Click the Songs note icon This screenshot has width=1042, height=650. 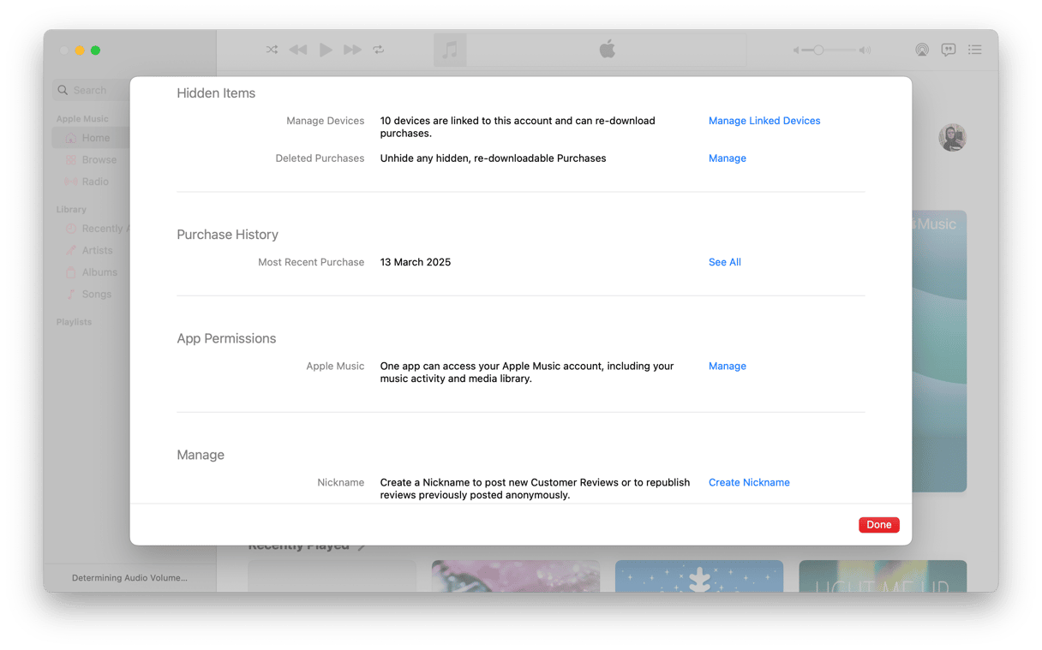click(71, 294)
